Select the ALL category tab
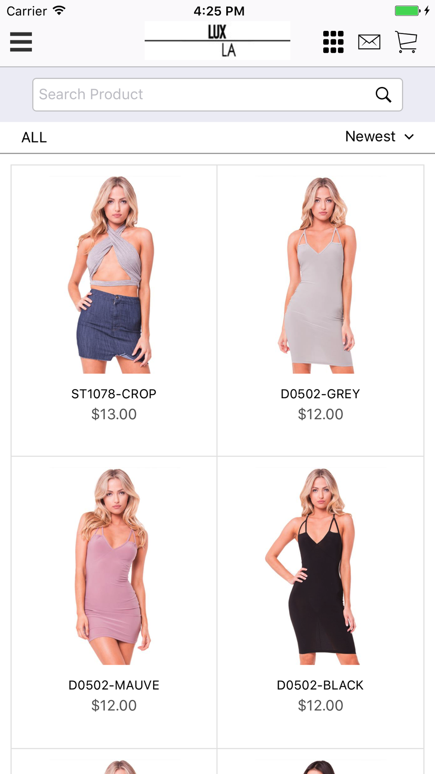Screen dimensions: 435x774 tap(34, 138)
